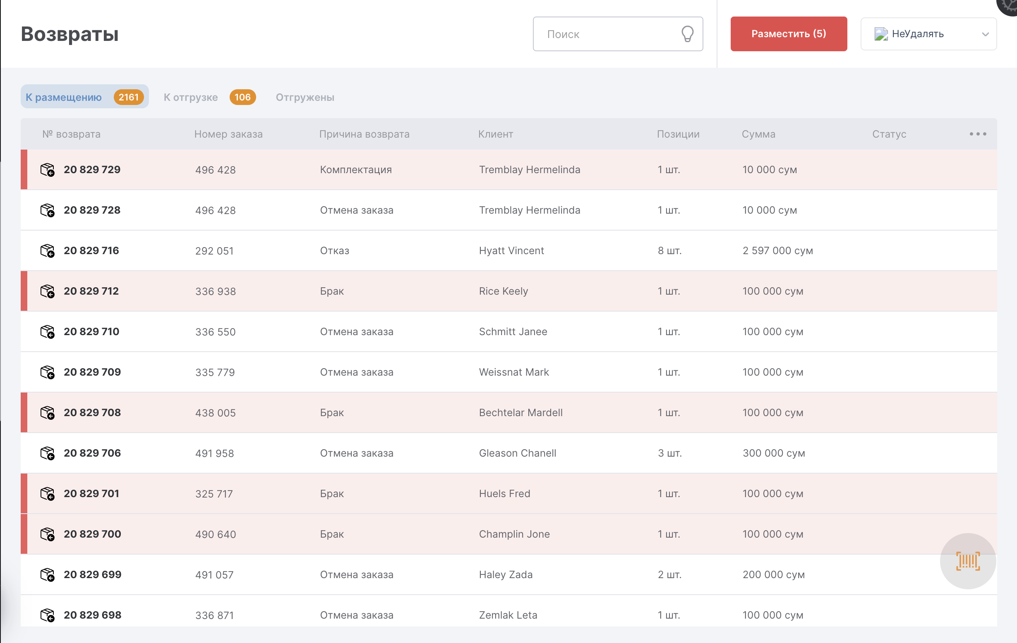Open the three-dots column options menu
The height and width of the screenshot is (643, 1017).
[x=977, y=134]
